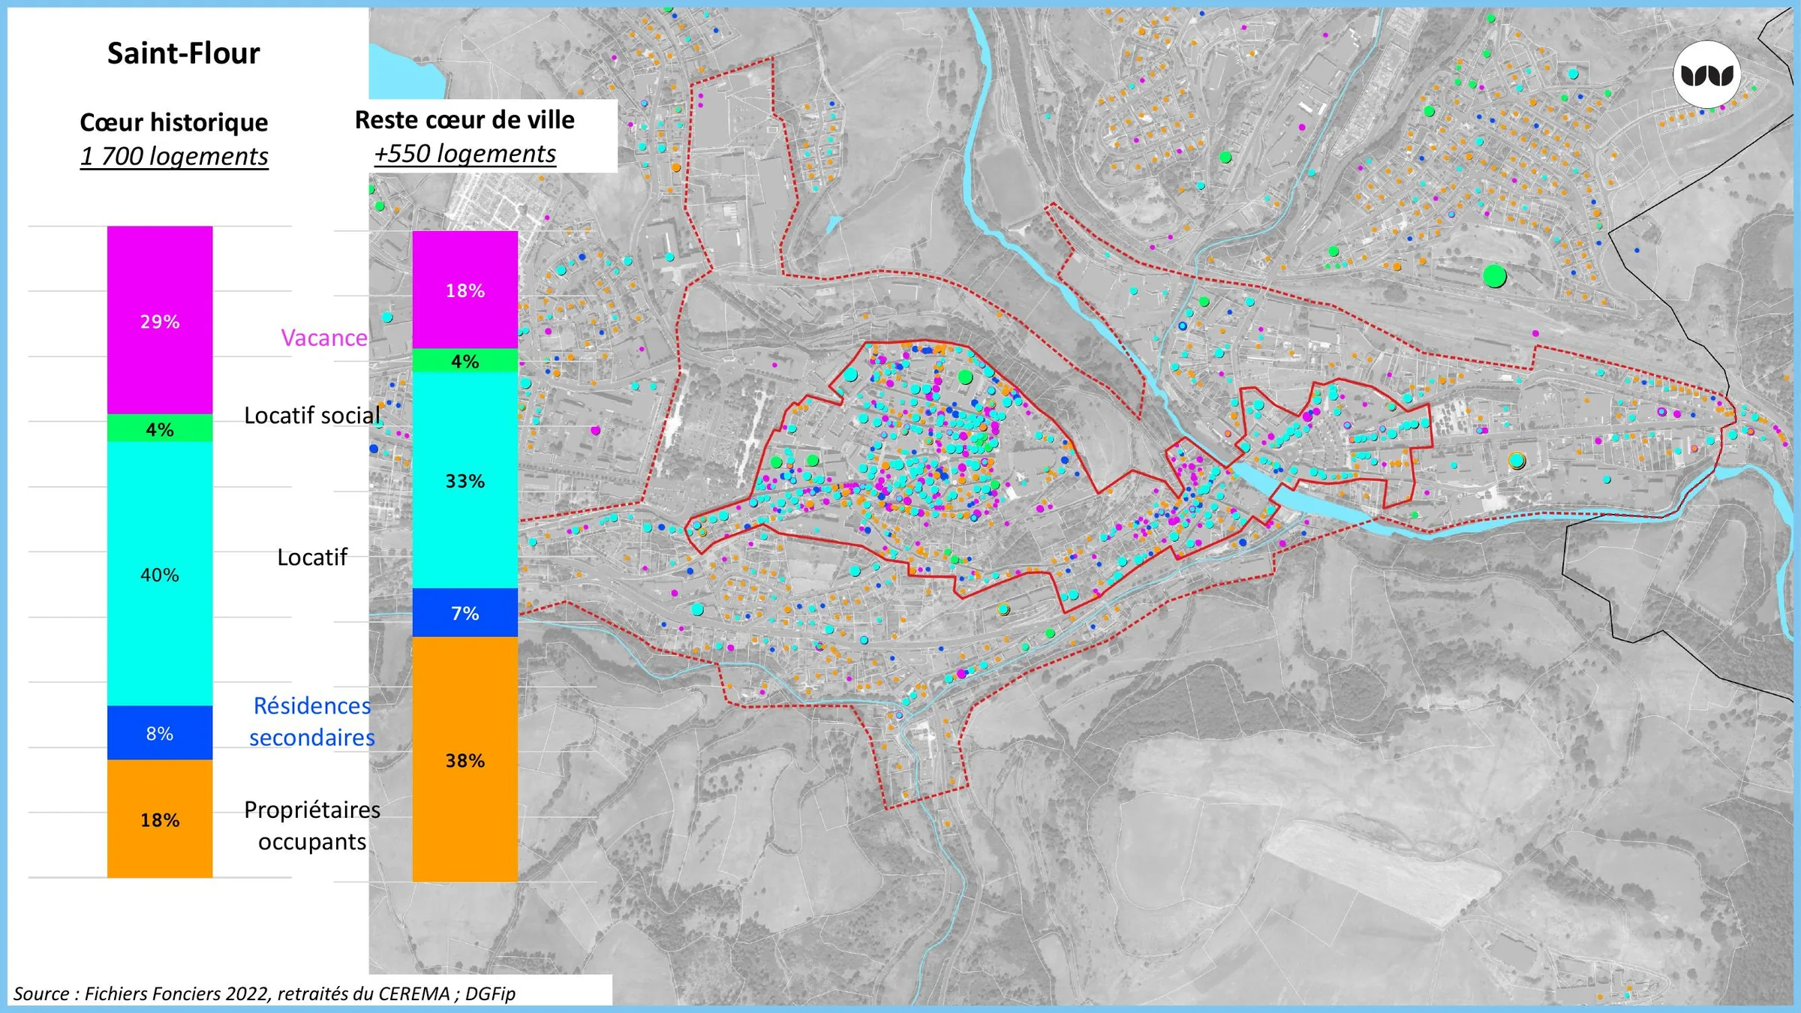
Task: Click the "Reste cœur de ville" heading
Action: (465, 119)
